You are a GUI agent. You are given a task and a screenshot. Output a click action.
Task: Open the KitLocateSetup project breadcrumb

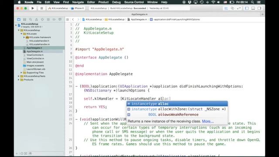[x=92, y=19]
